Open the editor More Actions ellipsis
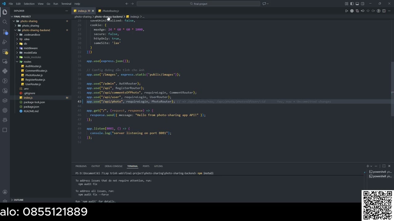 (389, 11)
